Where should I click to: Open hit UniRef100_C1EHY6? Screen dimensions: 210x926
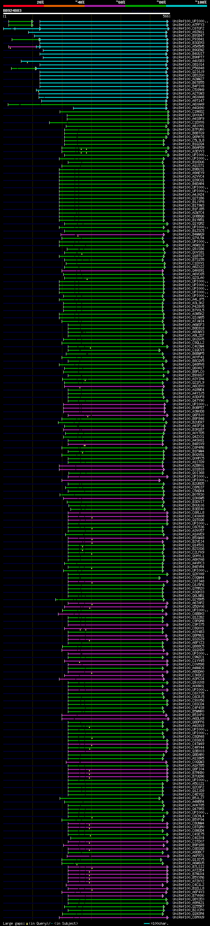pyautogui.click(x=188, y=122)
